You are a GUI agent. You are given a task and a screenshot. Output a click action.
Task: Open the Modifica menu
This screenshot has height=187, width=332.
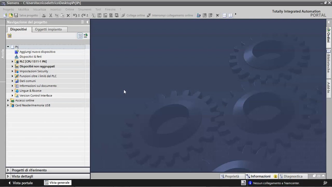[x=24, y=9]
